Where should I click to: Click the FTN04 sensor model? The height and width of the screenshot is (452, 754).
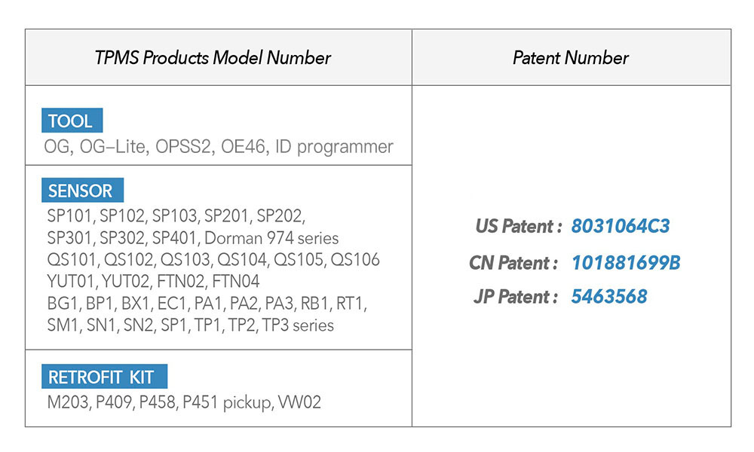[x=235, y=281]
